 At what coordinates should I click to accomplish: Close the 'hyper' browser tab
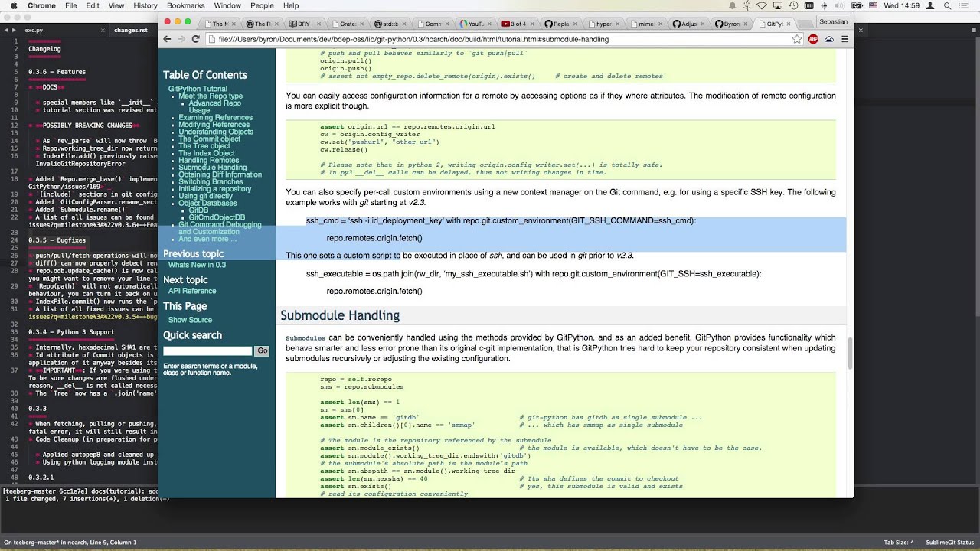pyautogui.click(x=619, y=24)
